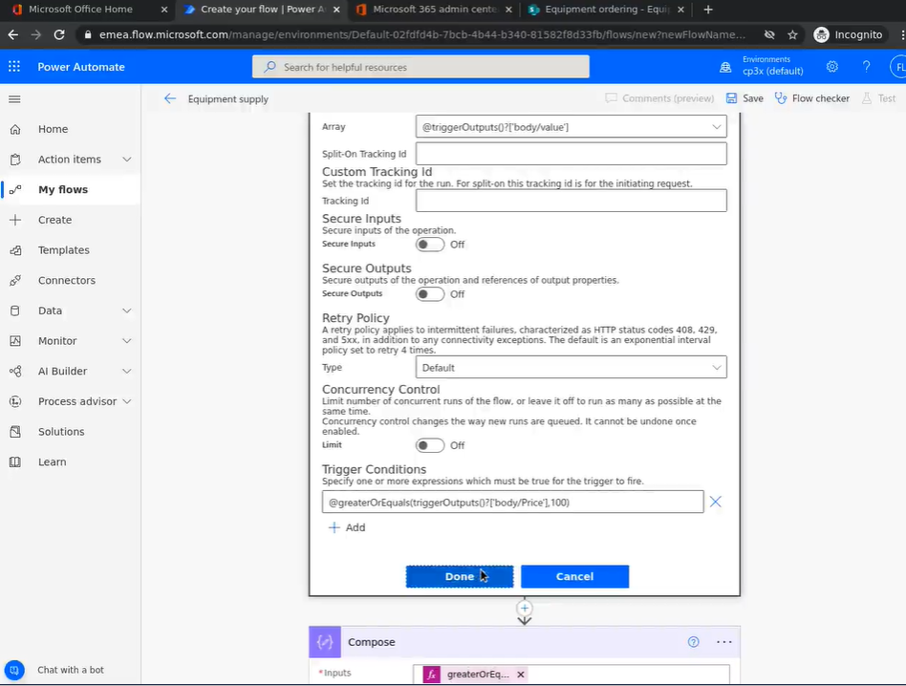Open the Retry Policy Type dropdown
Screen dimensions: 906x686
571,368
